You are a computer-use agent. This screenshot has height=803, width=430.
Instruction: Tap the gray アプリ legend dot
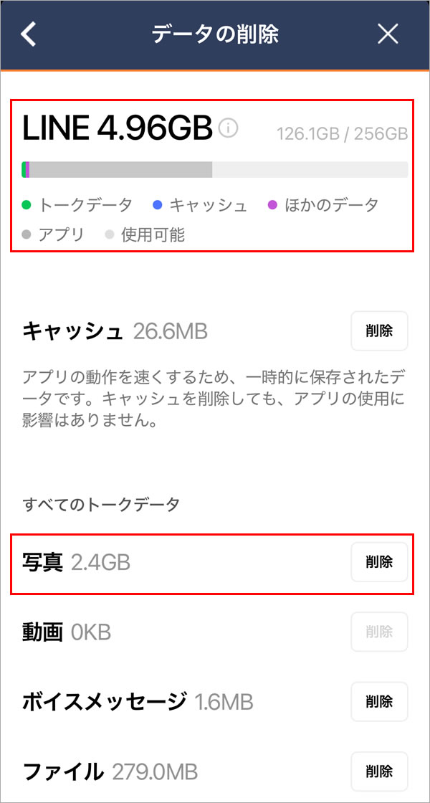tap(27, 234)
